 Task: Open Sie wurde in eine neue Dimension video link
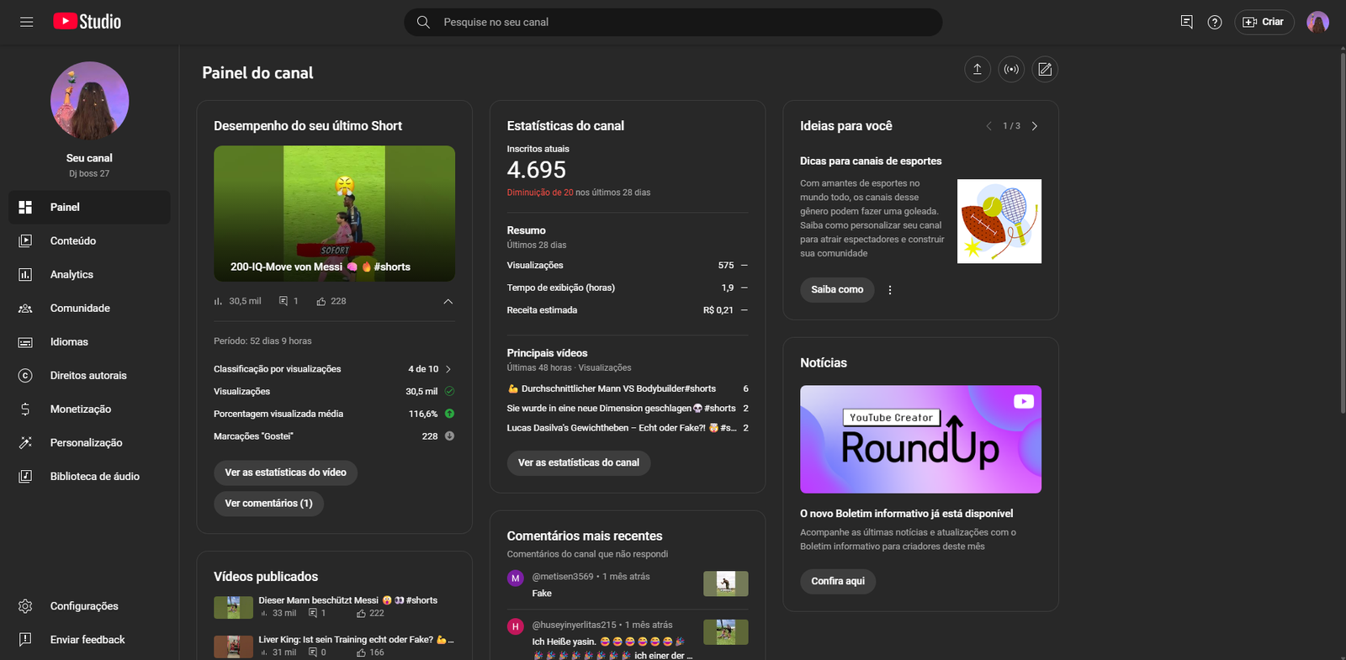point(621,408)
